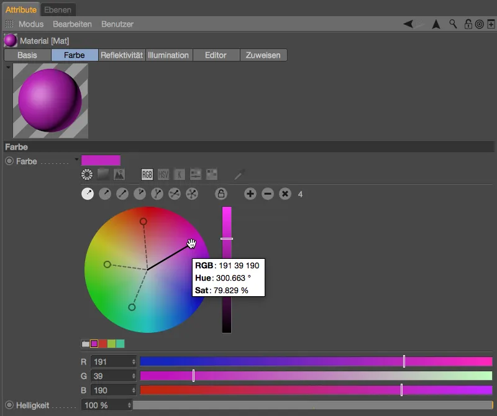
Task: Click the teal handle on the color wheel
Action: [132, 307]
